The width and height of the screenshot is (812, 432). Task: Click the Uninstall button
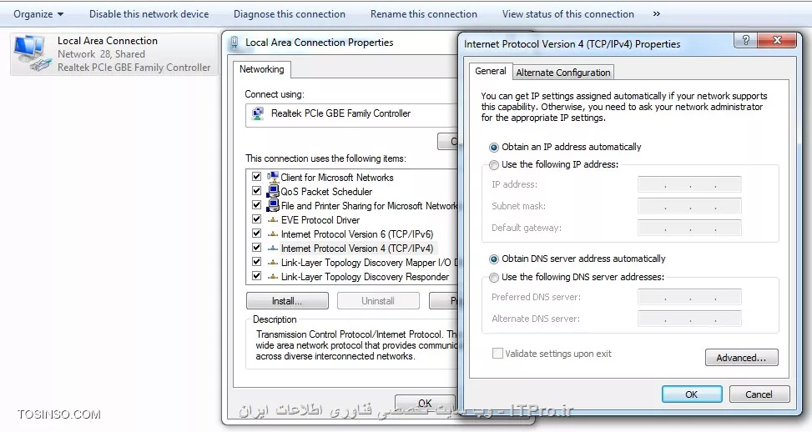tap(378, 300)
